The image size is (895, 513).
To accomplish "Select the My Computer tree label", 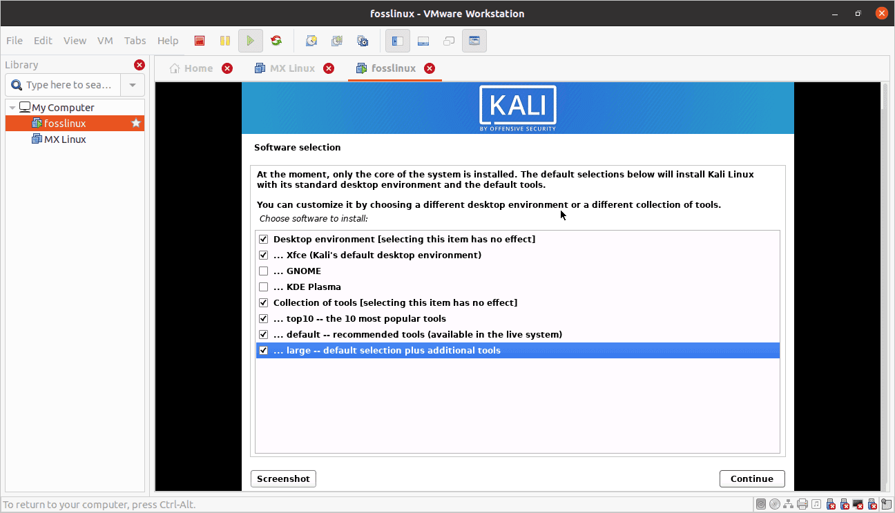I will coord(63,108).
